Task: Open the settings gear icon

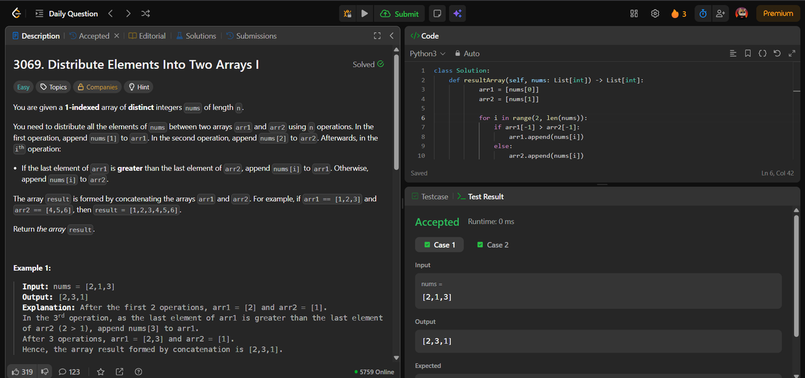Action: (653, 13)
